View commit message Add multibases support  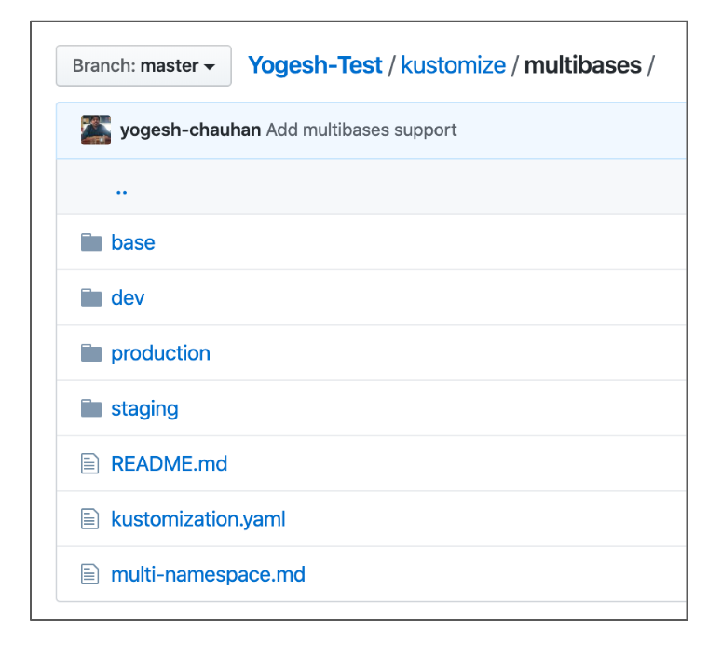click(x=361, y=130)
